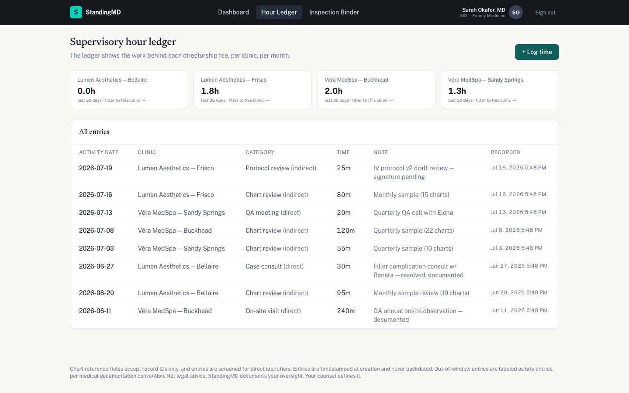Click the Monthly sample (15 charts) note
Image resolution: width=629 pixels, height=393 pixels.
tap(411, 195)
